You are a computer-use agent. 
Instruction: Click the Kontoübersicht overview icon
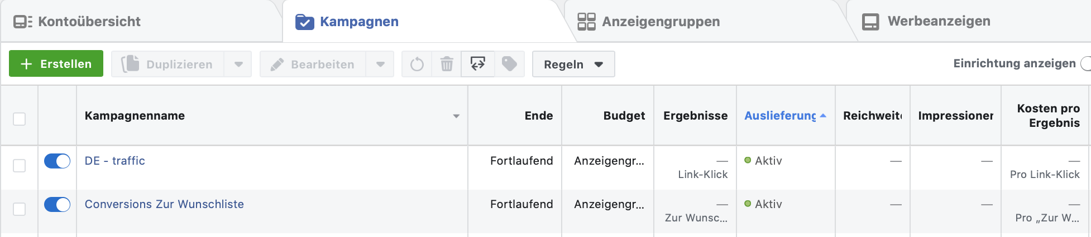[x=23, y=22]
